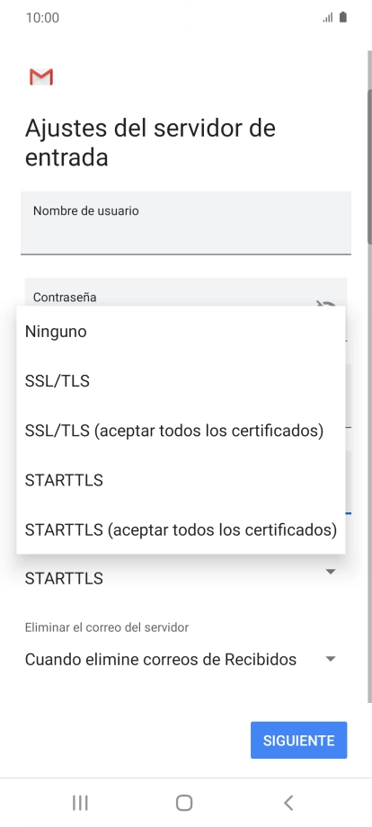Expand the STARTTLS security dropdown arrow
The height and width of the screenshot is (827, 372).
(x=331, y=572)
